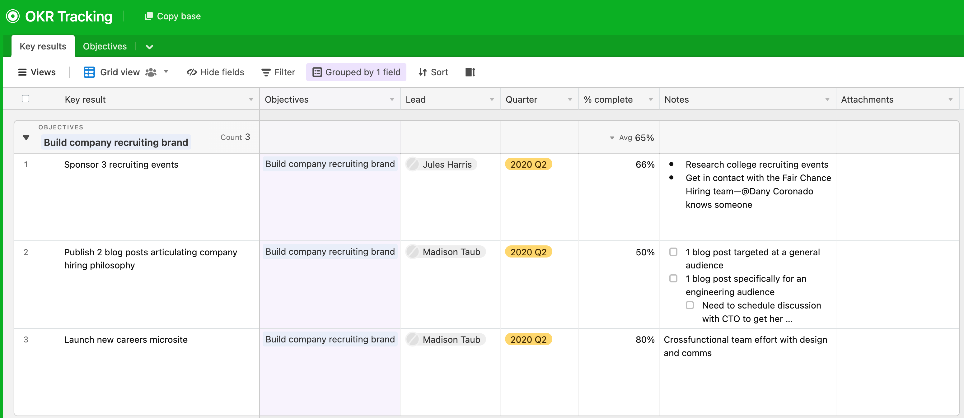Click the 'Grouped by 1 field' button
Screen dimensions: 964x418
[x=356, y=72]
